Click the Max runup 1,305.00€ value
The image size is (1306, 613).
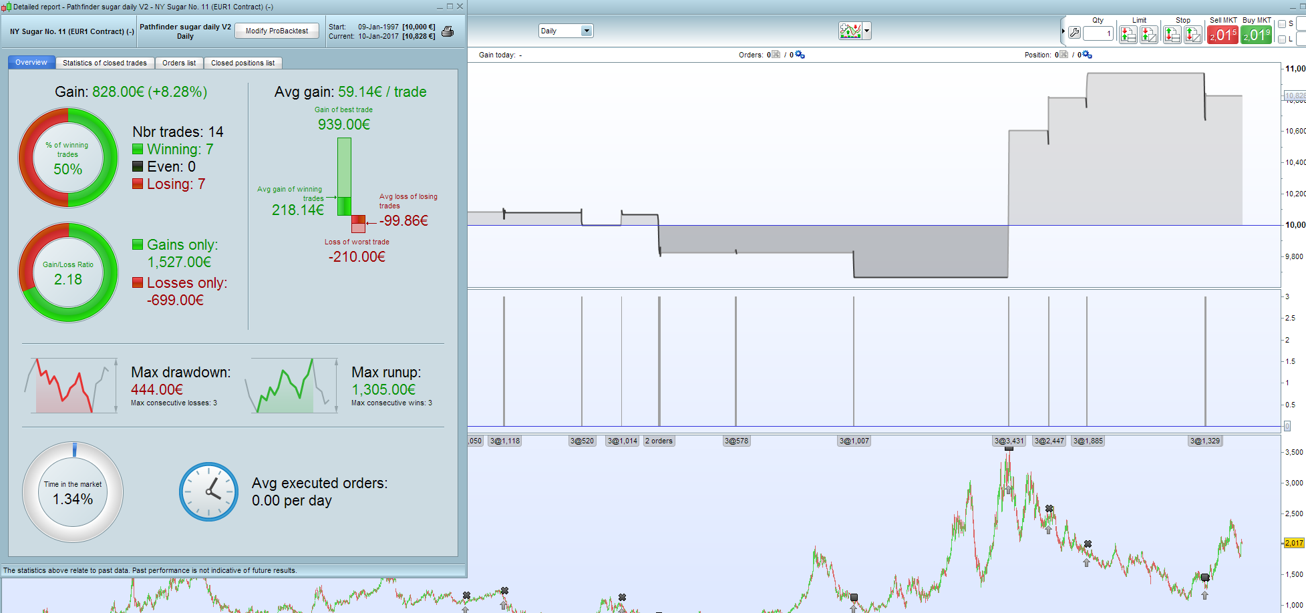[x=383, y=389]
